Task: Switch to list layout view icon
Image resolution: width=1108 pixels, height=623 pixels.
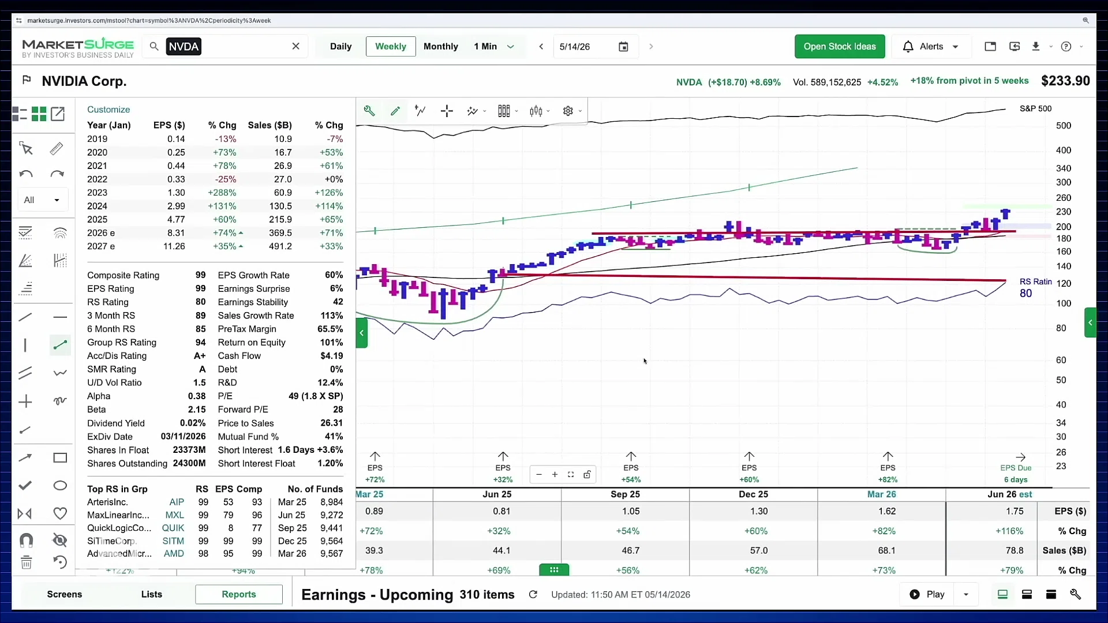Action: (20, 114)
